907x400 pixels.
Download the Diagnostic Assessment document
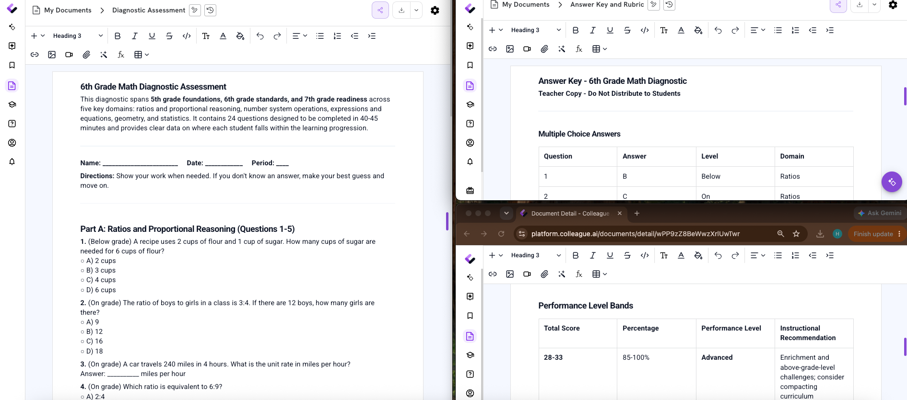pos(401,10)
